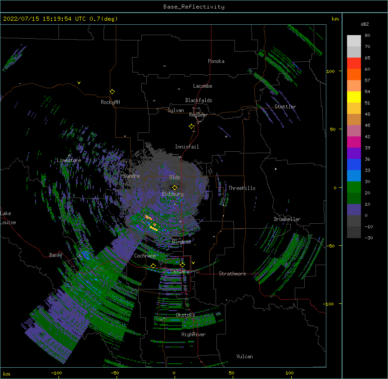Click the Base_Reflectivity title text
Image resolution: width=388 pixels, height=379 pixels.
pos(194,7)
